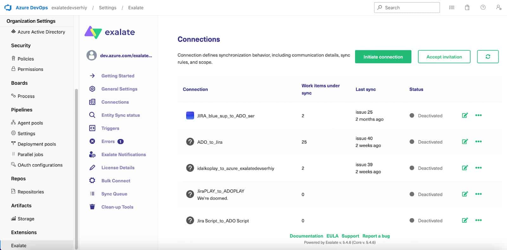Click the trash icon for Clean-up Tools
Viewport: 507px width, 250px height.
[92, 207]
